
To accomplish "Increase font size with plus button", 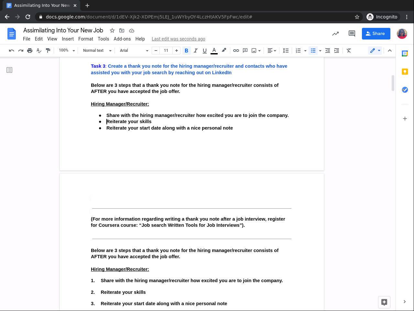I will 177,51.
